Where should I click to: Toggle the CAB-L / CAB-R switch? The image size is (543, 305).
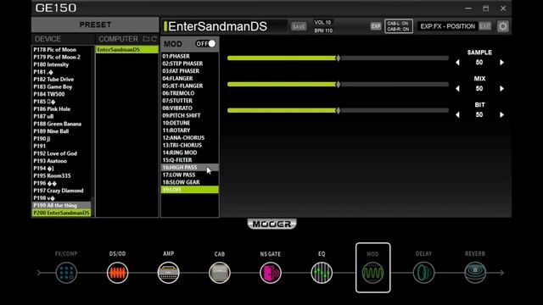coord(399,26)
